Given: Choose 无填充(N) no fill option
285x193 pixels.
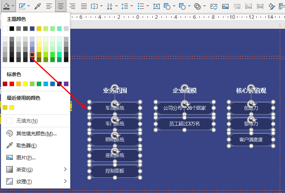Looking at the screenshot, I should point(36,121).
